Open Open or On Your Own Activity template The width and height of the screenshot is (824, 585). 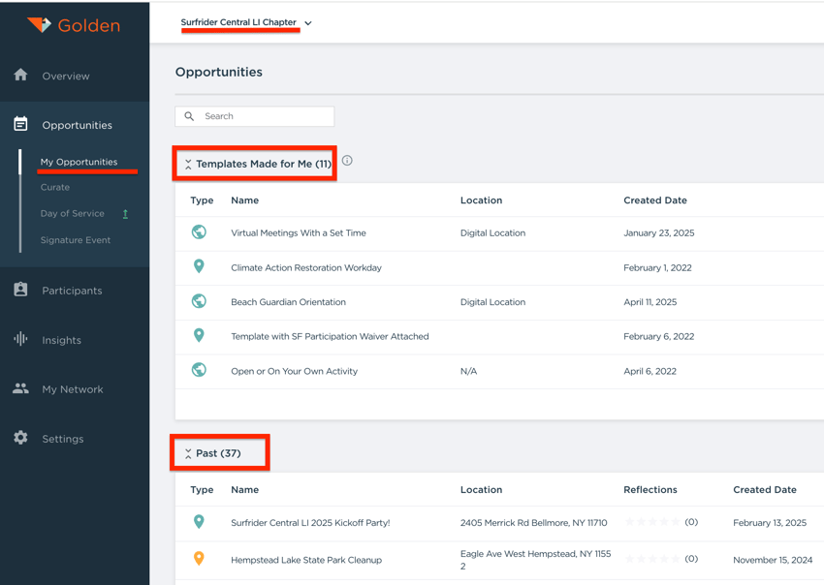295,371
